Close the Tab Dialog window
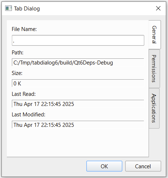Viewport: 168px width, 178px height. coord(158,8)
